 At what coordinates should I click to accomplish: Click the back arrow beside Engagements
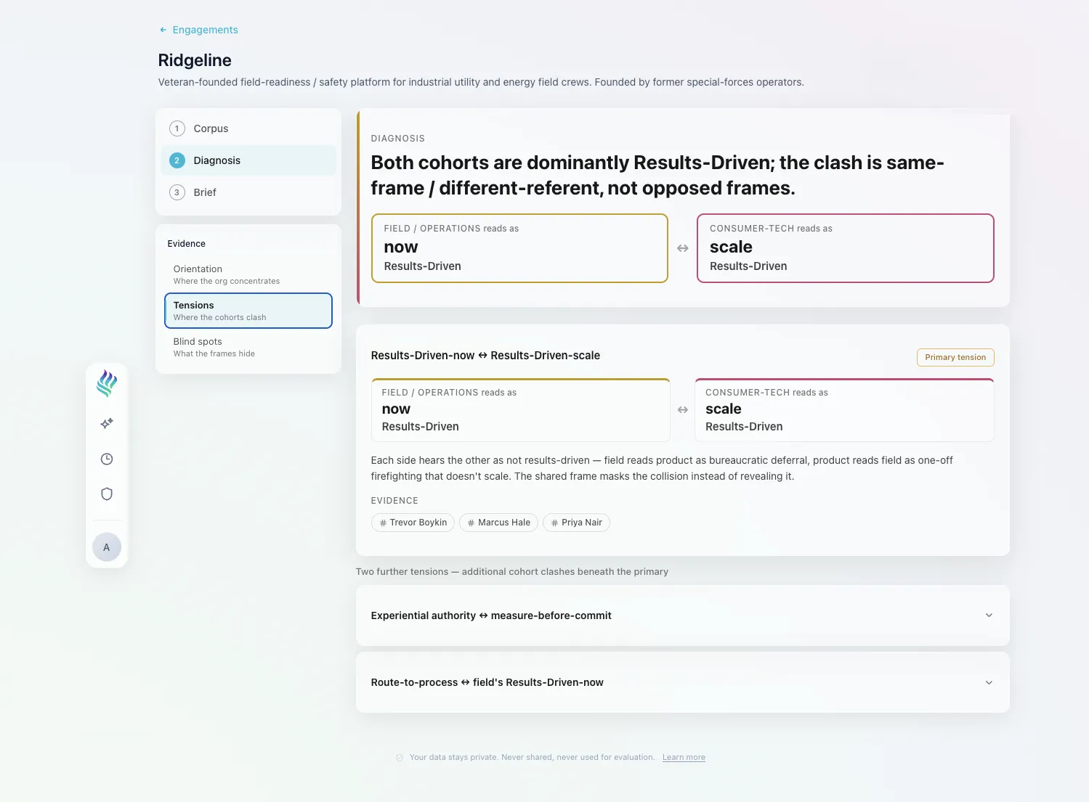click(x=163, y=30)
